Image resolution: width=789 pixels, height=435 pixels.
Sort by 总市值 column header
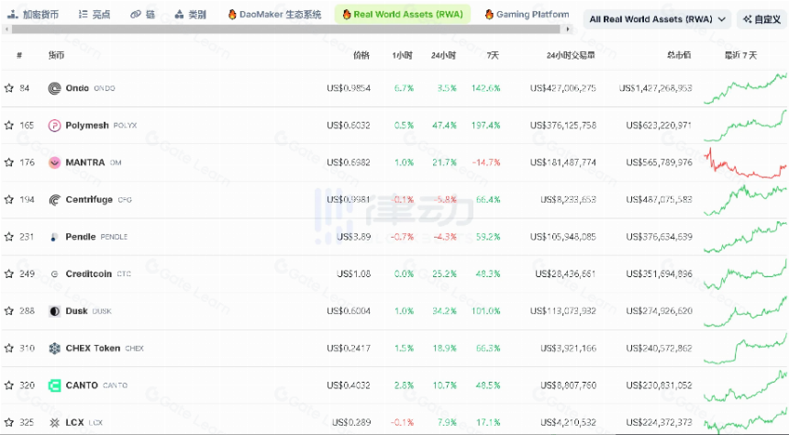pyautogui.click(x=679, y=55)
